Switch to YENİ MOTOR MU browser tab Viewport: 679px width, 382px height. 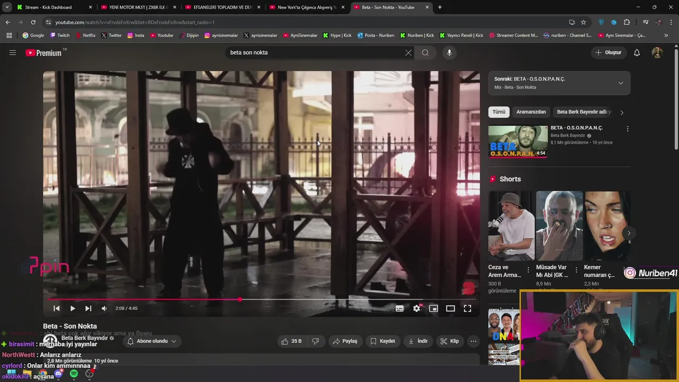pos(138,7)
